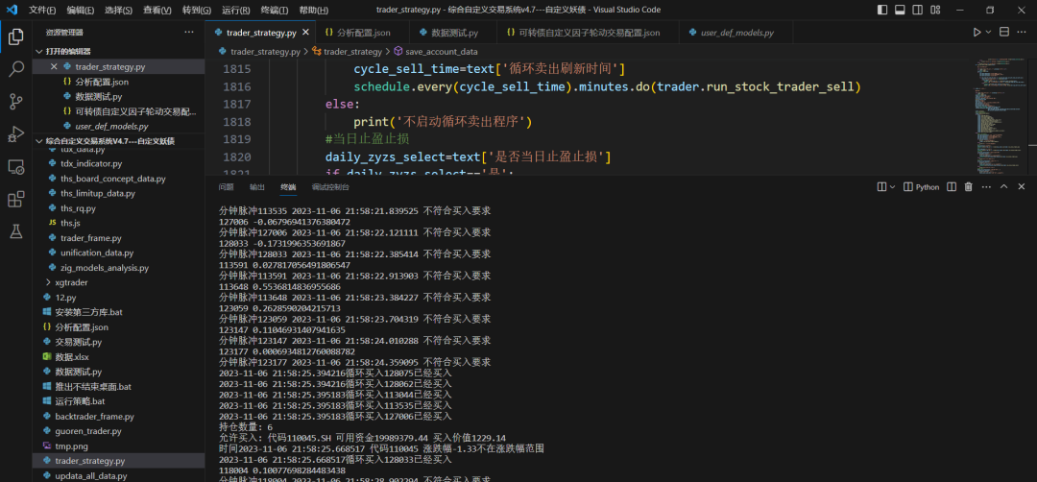Click terminal line '持仓数量: 6'
Screen dimensions: 1037x482
246,426
